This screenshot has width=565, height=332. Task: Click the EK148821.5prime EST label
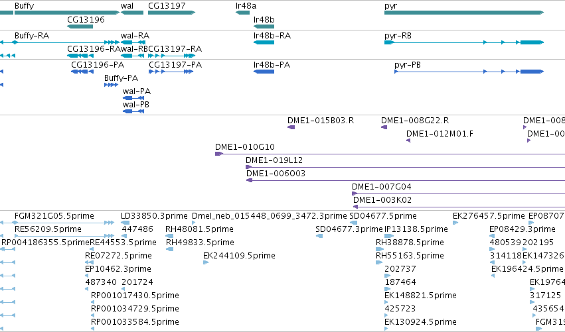(420, 296)
